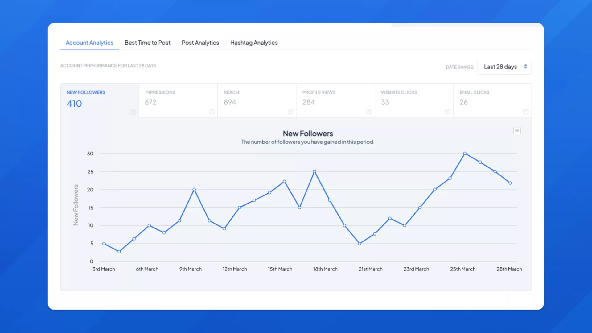Go to Hashtag Analytics tab
The height and width of the screenshot is (333, 592).
click(254, 43)
